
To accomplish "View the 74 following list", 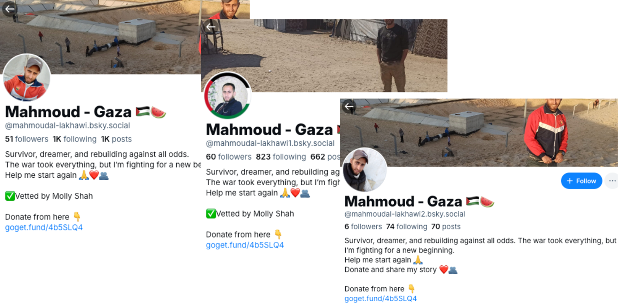I will [x=407, y=226].
